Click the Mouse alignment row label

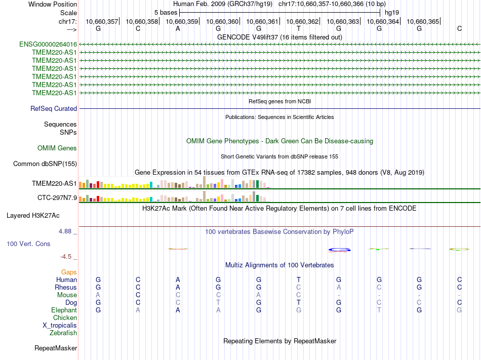[x=67, y=295]
